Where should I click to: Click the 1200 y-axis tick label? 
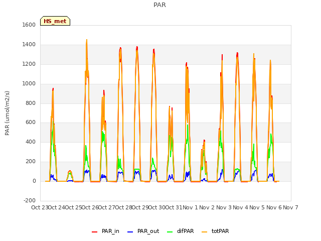click(29, 64)
